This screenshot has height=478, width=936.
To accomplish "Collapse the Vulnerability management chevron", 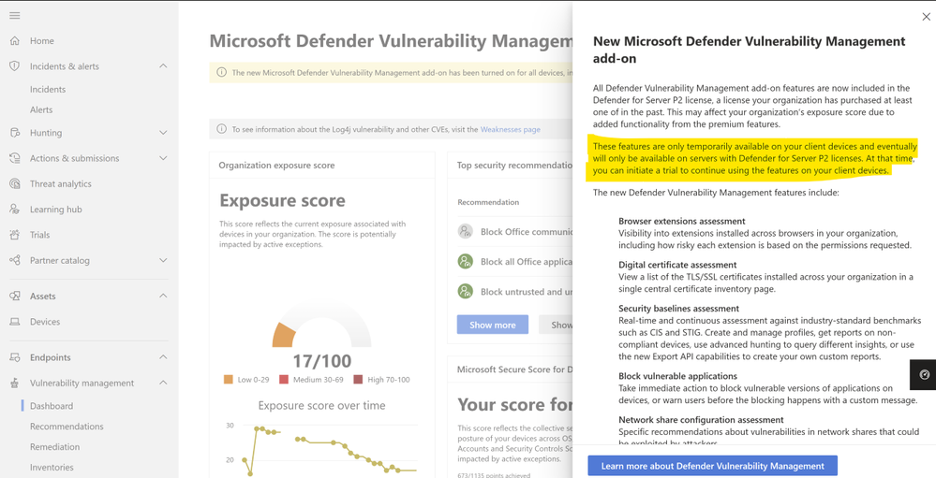I will pos(163,384).
